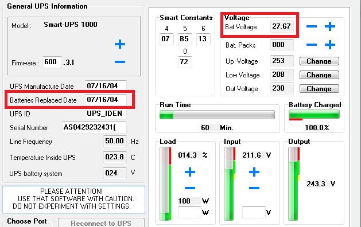Click the UPS battery system 024 field
Screen dimensions: 361x227
point(115,173)
